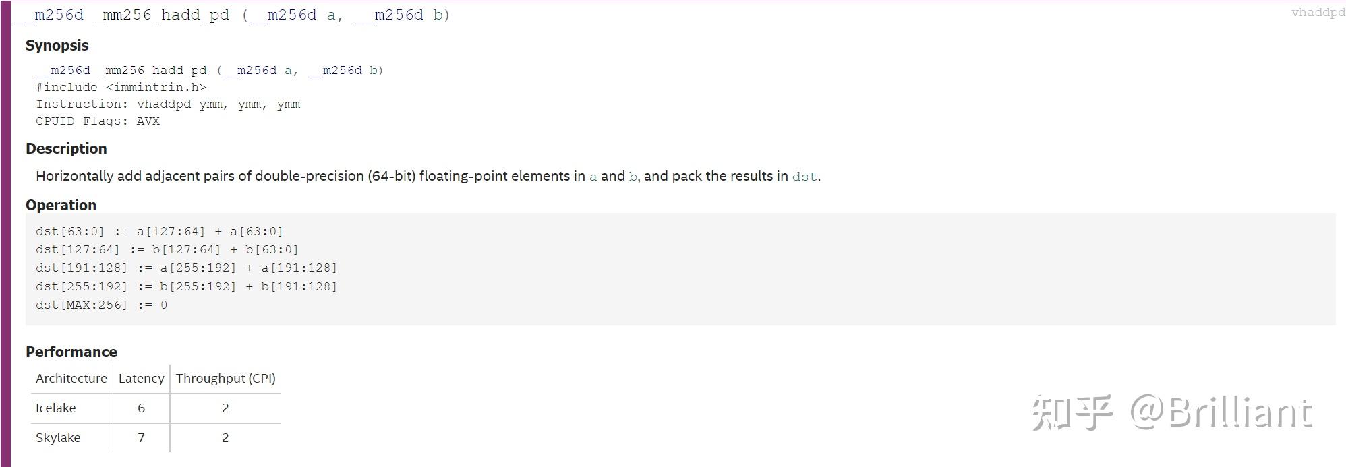Click the Architecture column header
Screen dimensions: 1346x467
(x=71, y=379)
